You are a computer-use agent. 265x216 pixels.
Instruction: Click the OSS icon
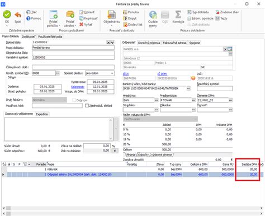pyautogui.click(x=165, y=17)
